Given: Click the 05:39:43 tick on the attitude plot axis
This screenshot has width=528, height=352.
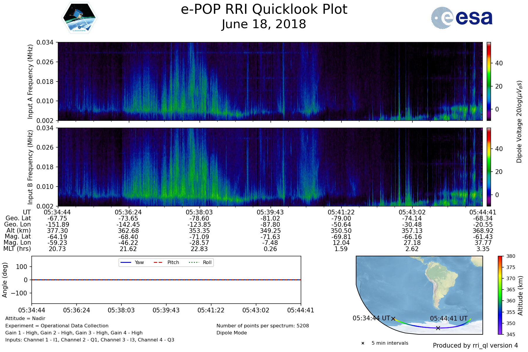Looking at the screenshot, I should click(166, 310).
